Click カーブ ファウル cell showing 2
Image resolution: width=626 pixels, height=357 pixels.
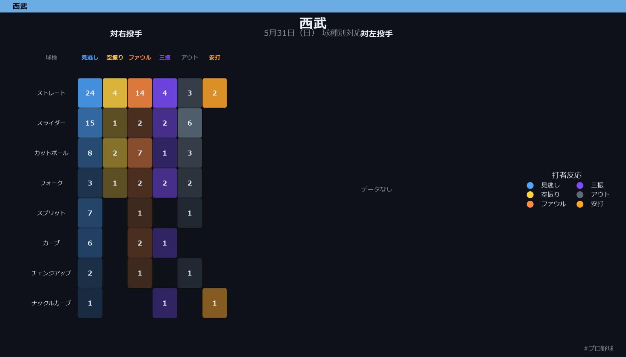coord(140,243)
